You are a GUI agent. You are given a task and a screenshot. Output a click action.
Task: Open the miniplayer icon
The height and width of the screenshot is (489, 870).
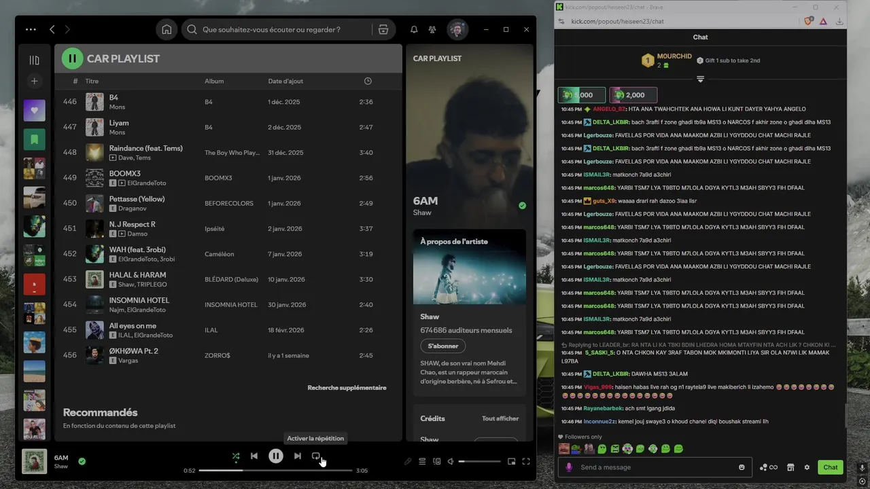point(512,462)
